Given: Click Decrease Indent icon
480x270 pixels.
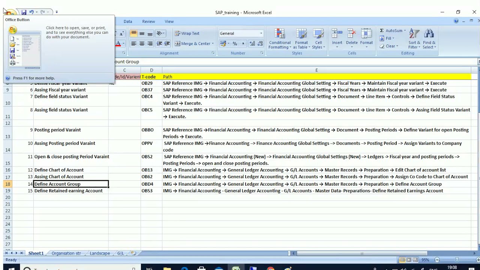Looking at the screenshot, I should pos(159,43).
